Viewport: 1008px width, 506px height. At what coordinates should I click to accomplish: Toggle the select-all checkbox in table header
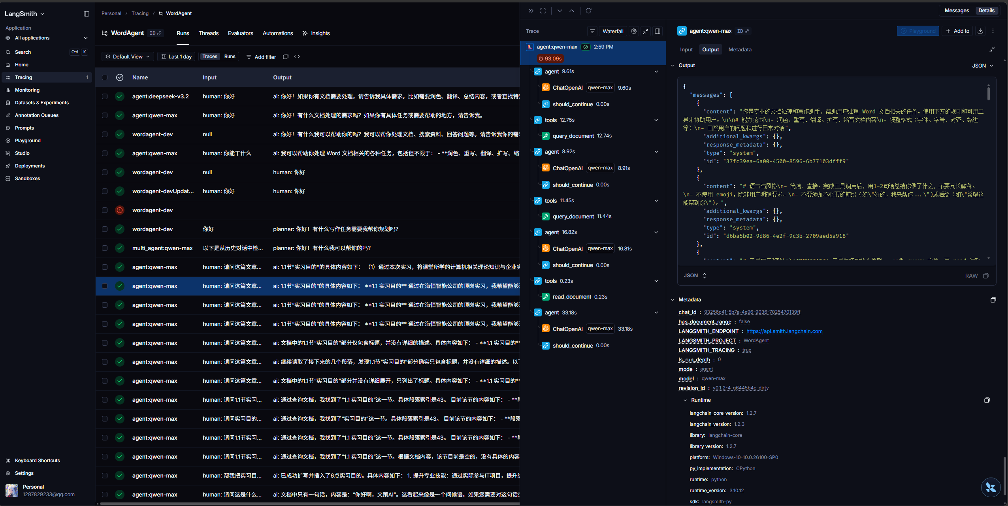point(105,77)
